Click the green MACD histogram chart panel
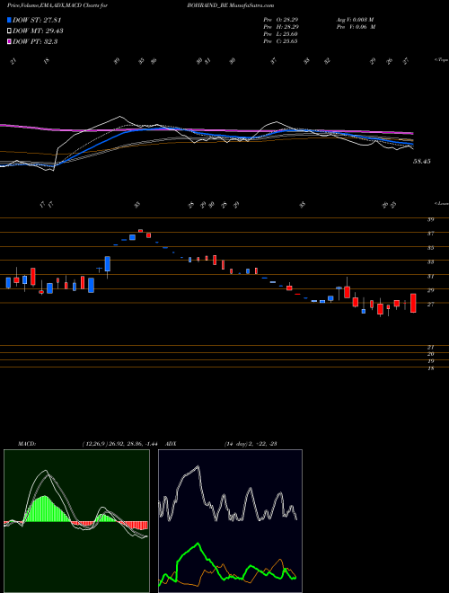Viewport: 449px width, 593px height. click(x=76, y=521)
